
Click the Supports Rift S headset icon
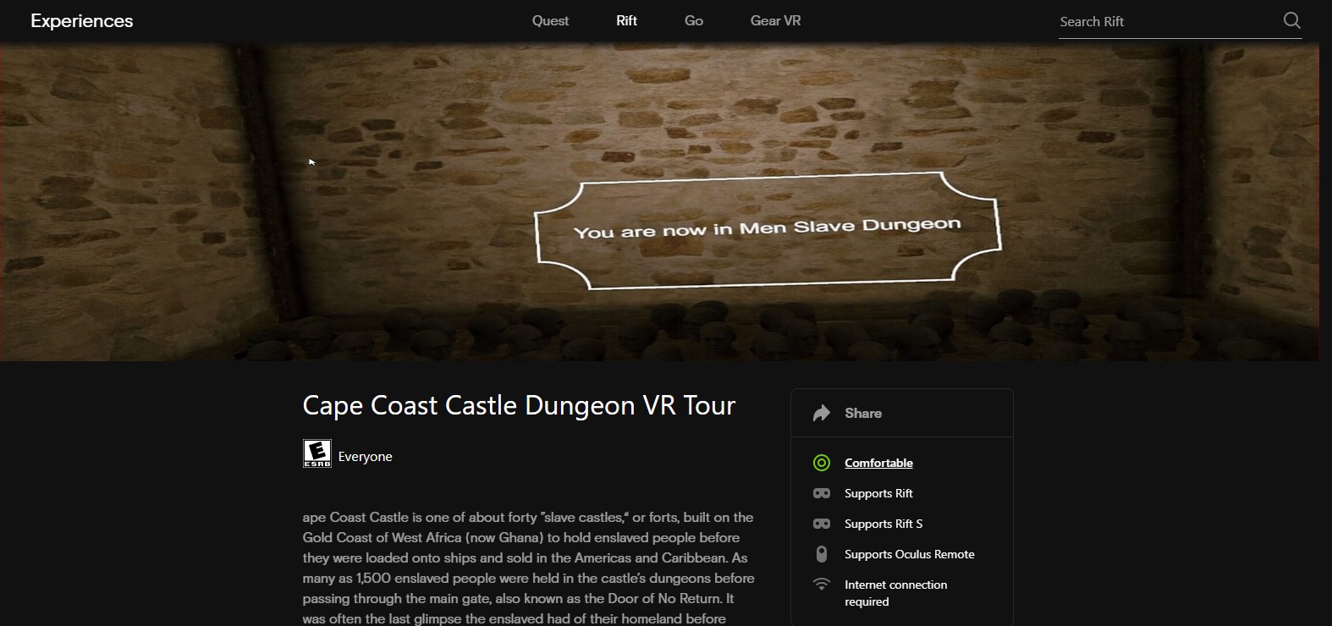[822, 524]
